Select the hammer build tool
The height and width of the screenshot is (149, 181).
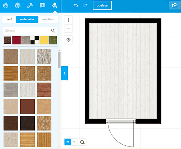30,5
